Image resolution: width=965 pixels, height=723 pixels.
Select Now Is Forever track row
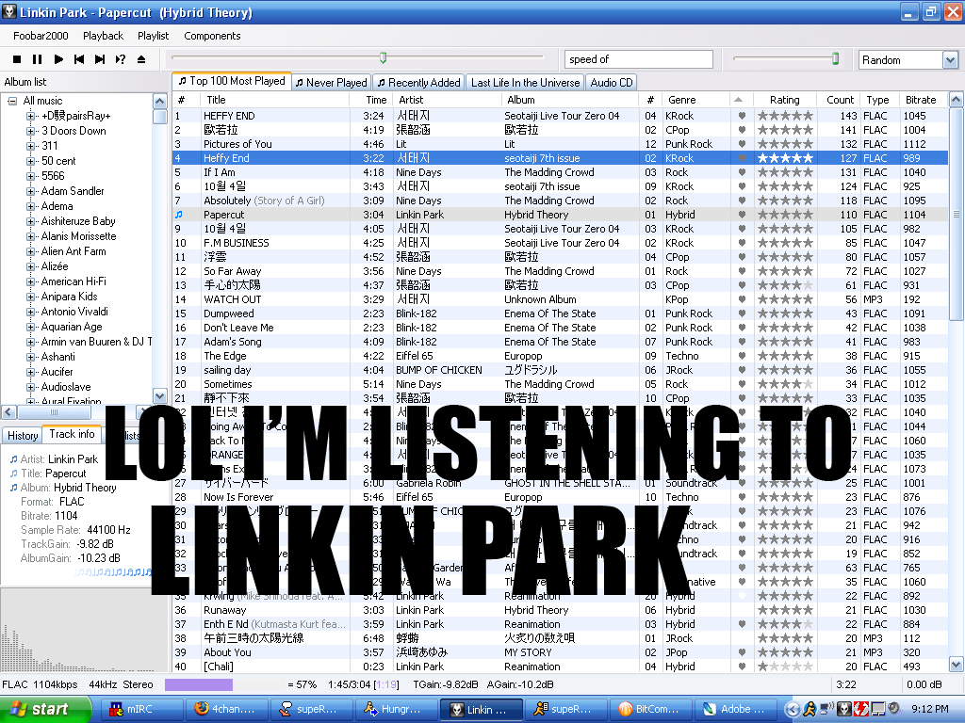click(x=560, y=497)
